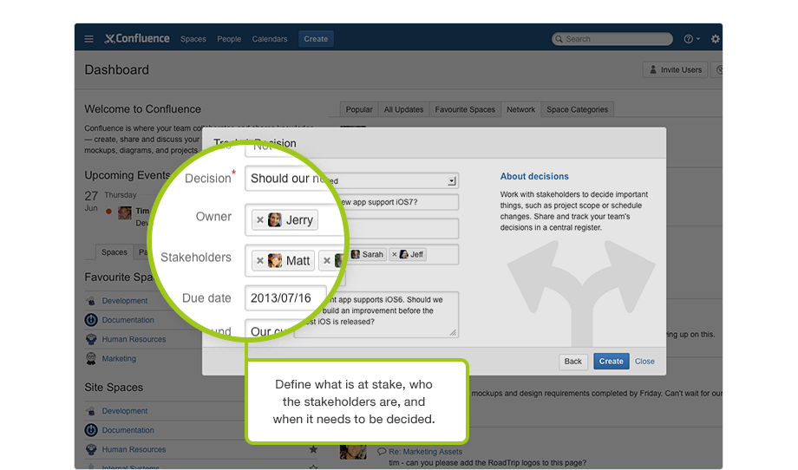
Task: Remove Jerry from Owner field
Action: click(x=260, y=219)
